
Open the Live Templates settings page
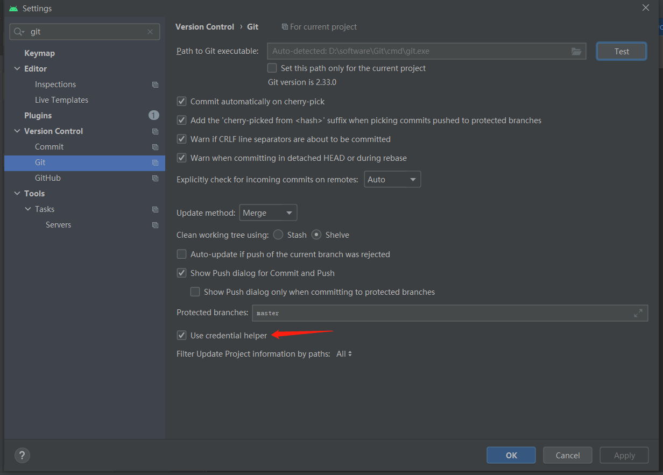tap(61, 100)
